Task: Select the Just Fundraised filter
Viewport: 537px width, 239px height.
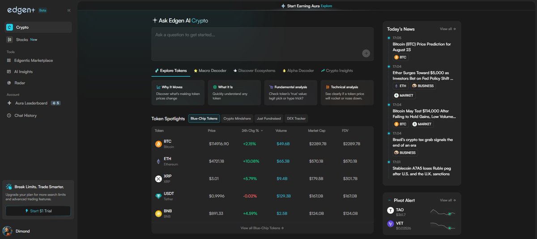Action: pyautogui.click(x=269, y=119)
